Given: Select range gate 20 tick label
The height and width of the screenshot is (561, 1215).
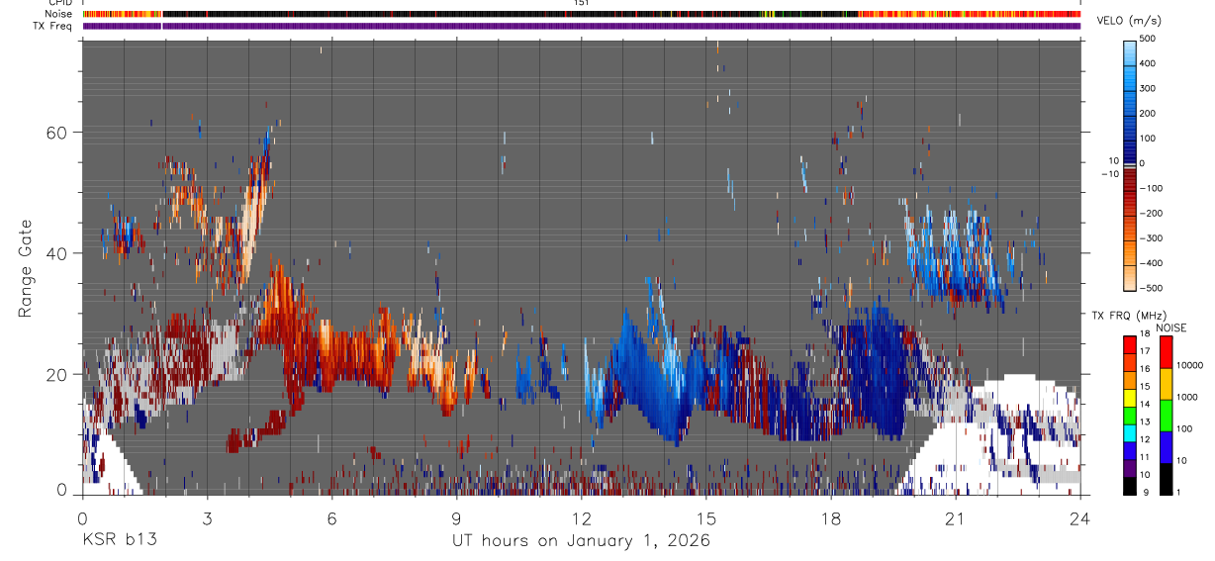Looking at the screenshot, I should [56, 374].
